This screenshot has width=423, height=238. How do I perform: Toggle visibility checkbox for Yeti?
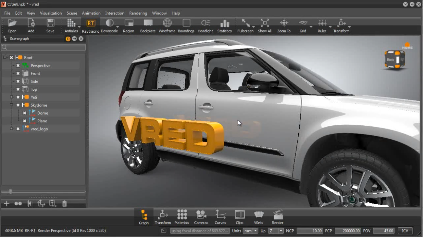point(18,97)
